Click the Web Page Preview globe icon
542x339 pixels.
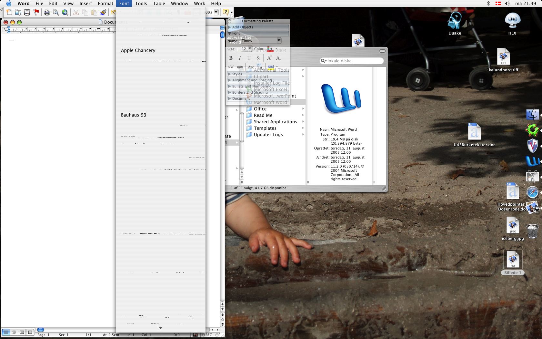[x=65, y=12]
